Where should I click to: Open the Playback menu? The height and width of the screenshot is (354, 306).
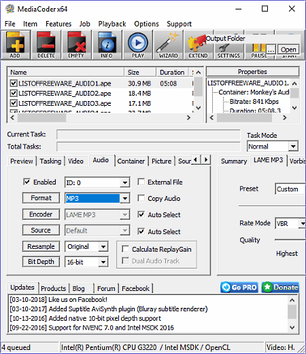(x=112, y=24)
